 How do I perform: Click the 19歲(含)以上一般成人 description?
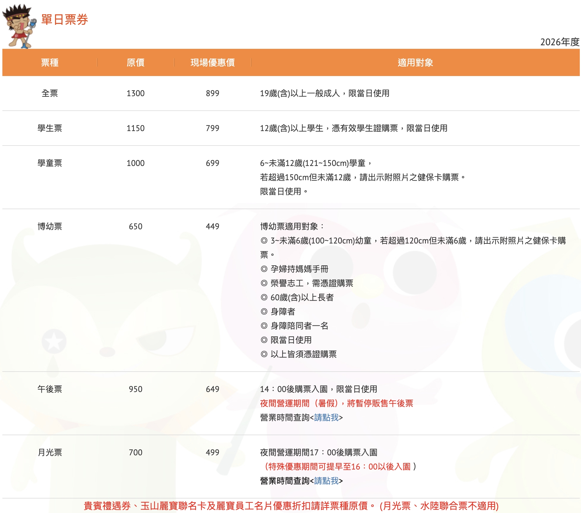325,93
